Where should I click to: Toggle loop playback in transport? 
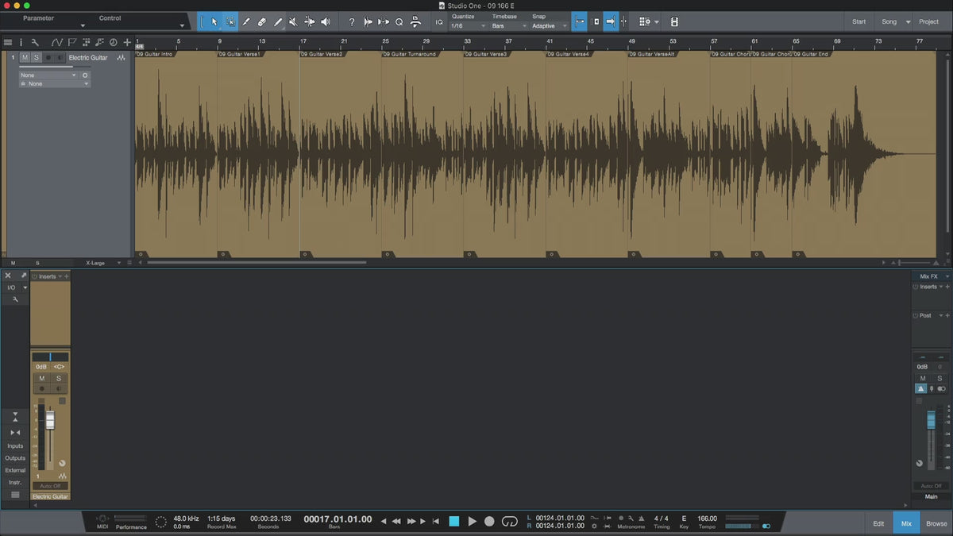click(x=510, y=521)
